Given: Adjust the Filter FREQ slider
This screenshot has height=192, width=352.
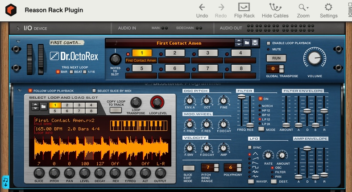Looking at the screenshot, I should coord(241,96).
